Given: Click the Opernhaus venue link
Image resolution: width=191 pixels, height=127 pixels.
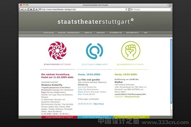Looking at the screenshot, I should 99,104.
